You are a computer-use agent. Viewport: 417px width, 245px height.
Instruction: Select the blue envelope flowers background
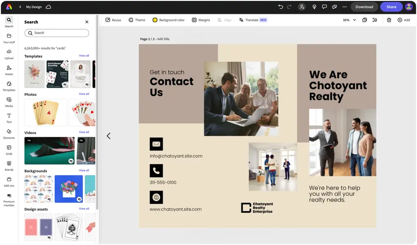point(69,189)
